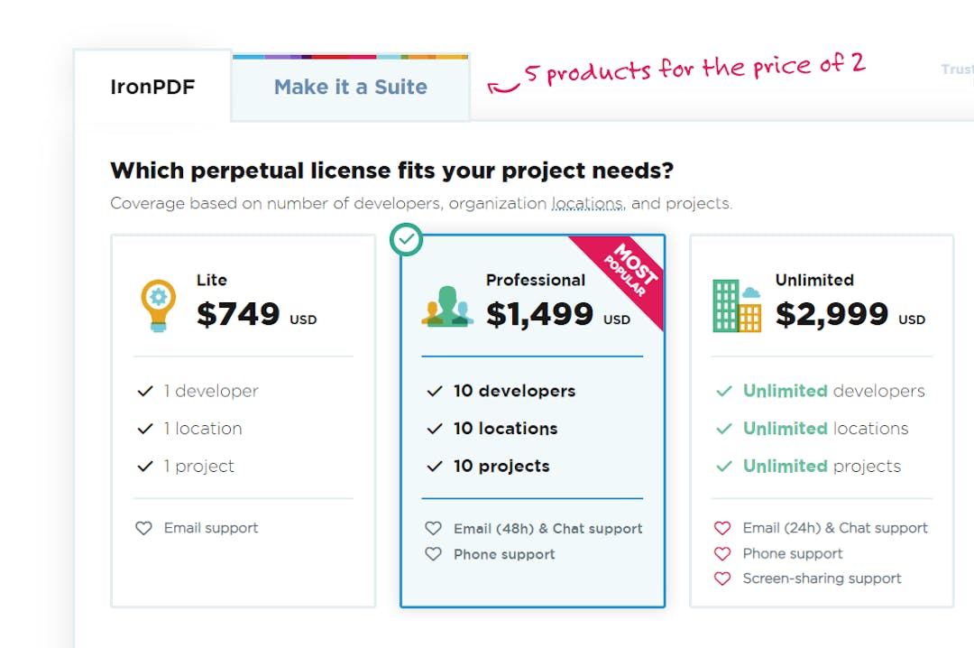Click red heart next to Unlimited Phone support
The width and height of the screenshot is (974, 648).
(722, 553)
